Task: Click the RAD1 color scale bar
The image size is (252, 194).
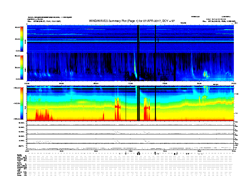Action: click(22, 68)
